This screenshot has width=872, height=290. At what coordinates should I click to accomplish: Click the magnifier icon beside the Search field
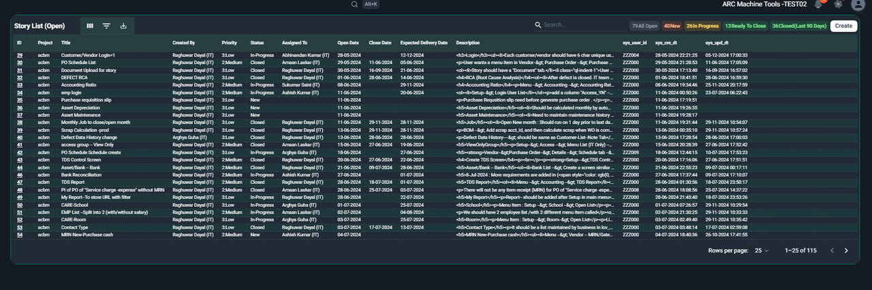click(538, 25)
